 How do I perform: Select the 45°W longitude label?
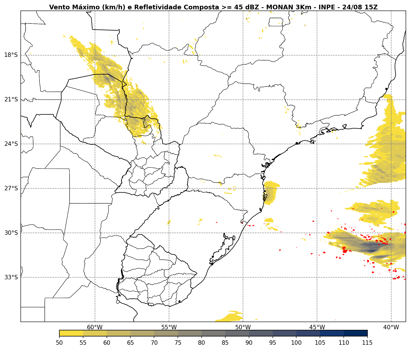tap(317, 327)
